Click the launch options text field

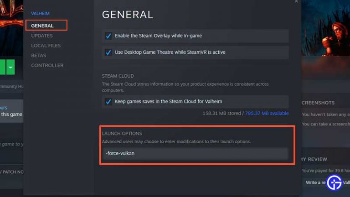pos(195,153)
